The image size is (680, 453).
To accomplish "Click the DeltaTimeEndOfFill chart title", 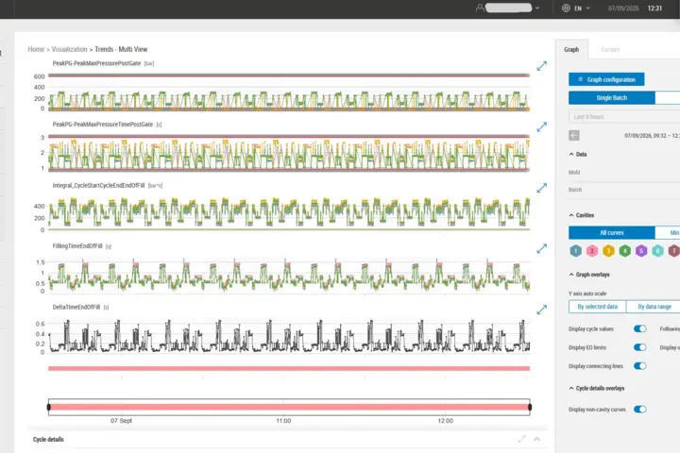I will 76,307.
